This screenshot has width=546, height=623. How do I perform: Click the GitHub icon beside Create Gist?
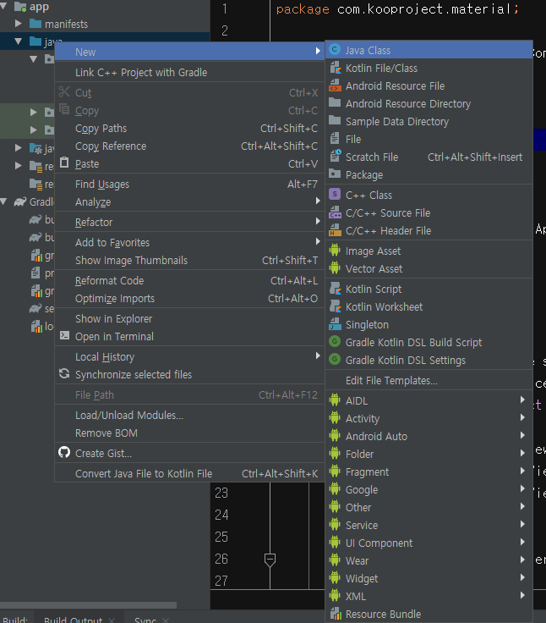[x=64, y=453]
